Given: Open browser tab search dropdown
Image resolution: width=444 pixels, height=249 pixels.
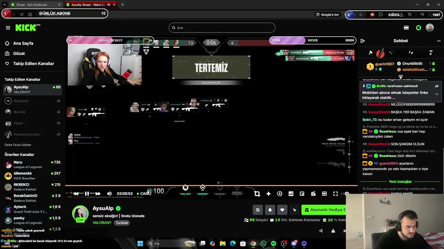Looking at the screenshot, I should [4, 5].
